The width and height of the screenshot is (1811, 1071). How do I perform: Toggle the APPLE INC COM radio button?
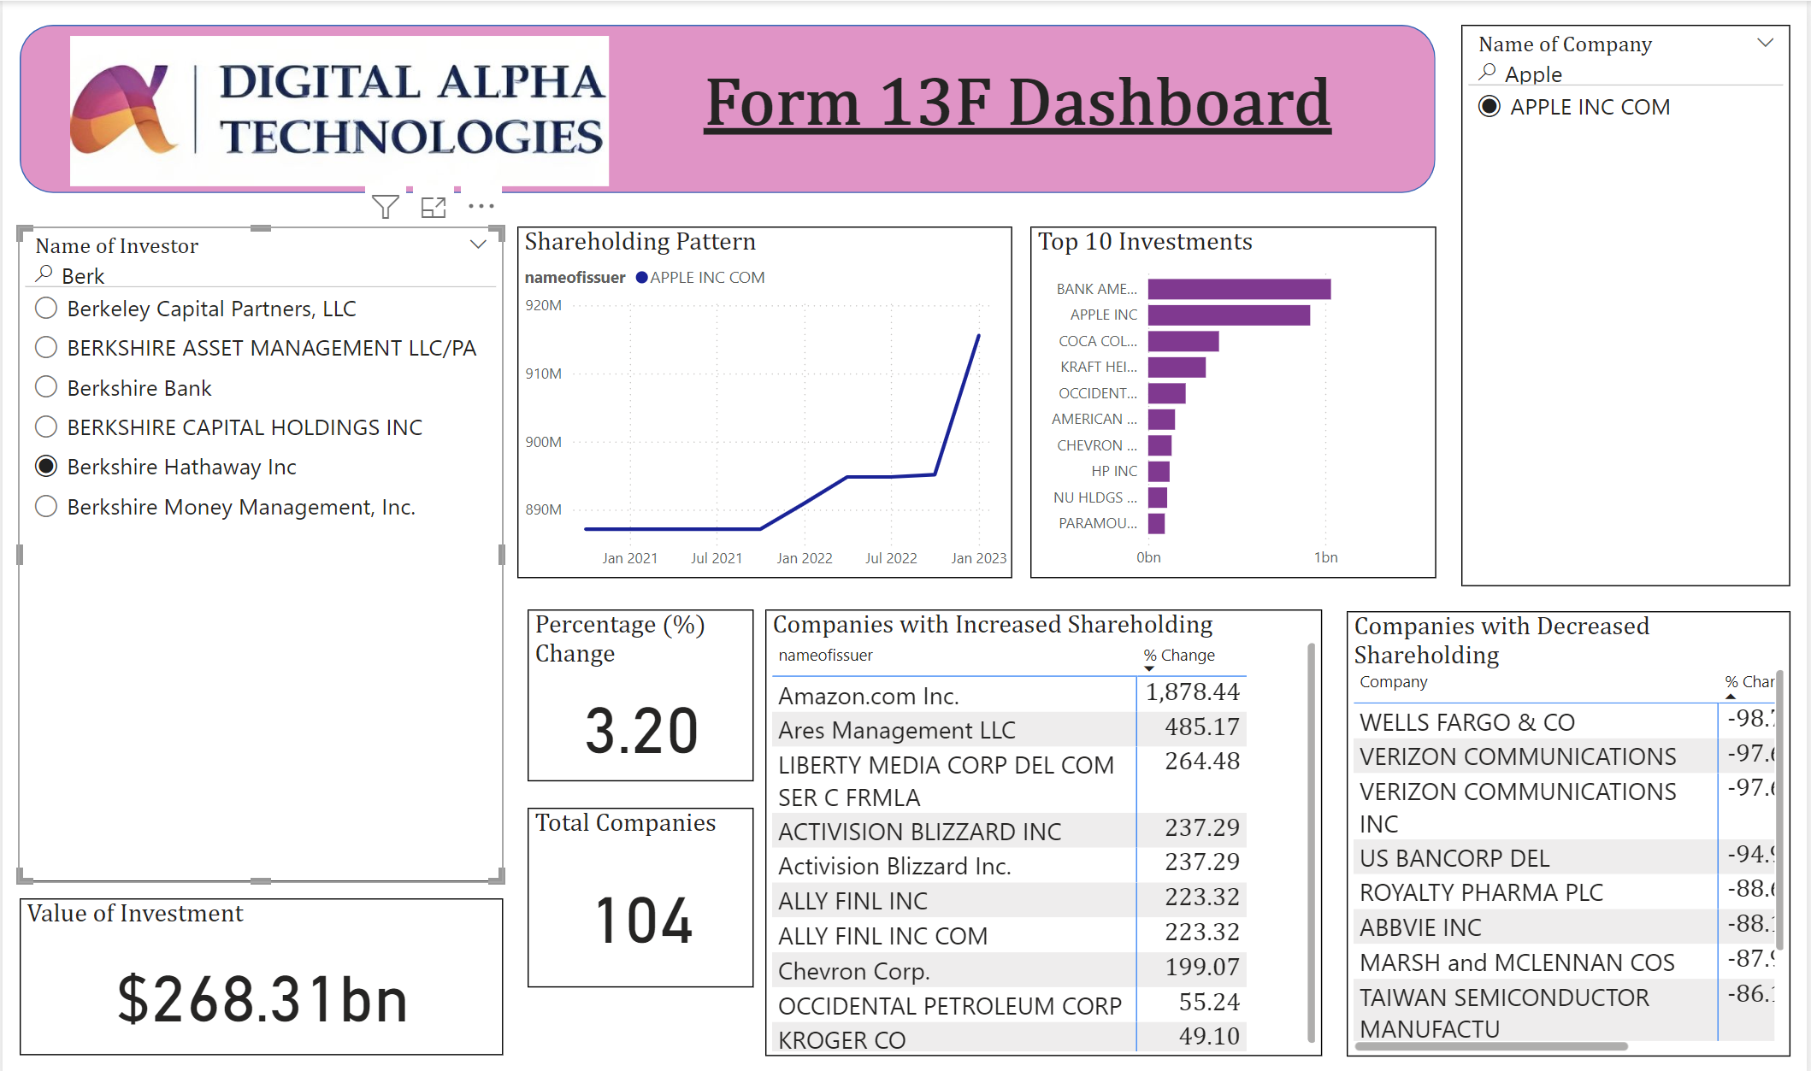[1490, 106]
